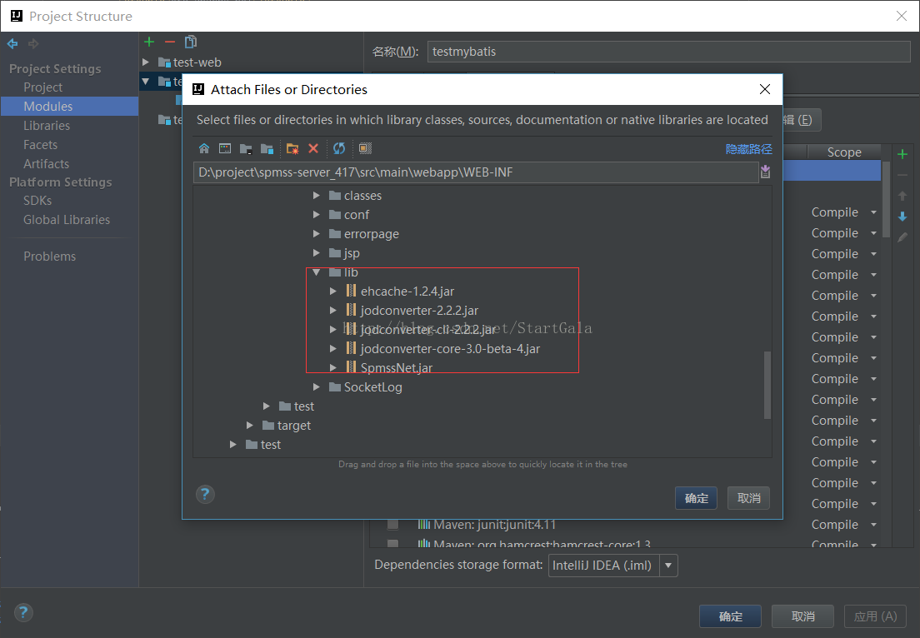The width and height of the screenshot is (920, 638).
Task: Click the 隐藏路径 hide path link
Action: click(748, 149)
